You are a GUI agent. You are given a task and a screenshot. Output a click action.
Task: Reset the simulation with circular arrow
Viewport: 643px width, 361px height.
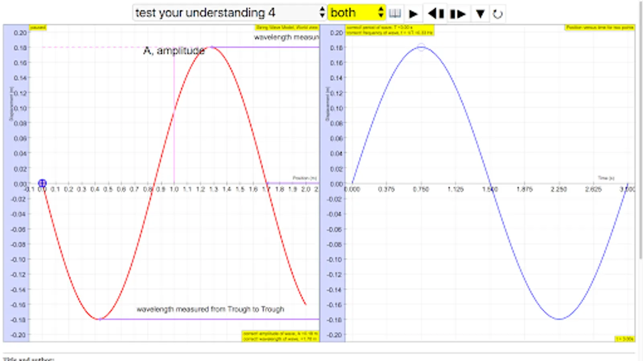[498, 14]
